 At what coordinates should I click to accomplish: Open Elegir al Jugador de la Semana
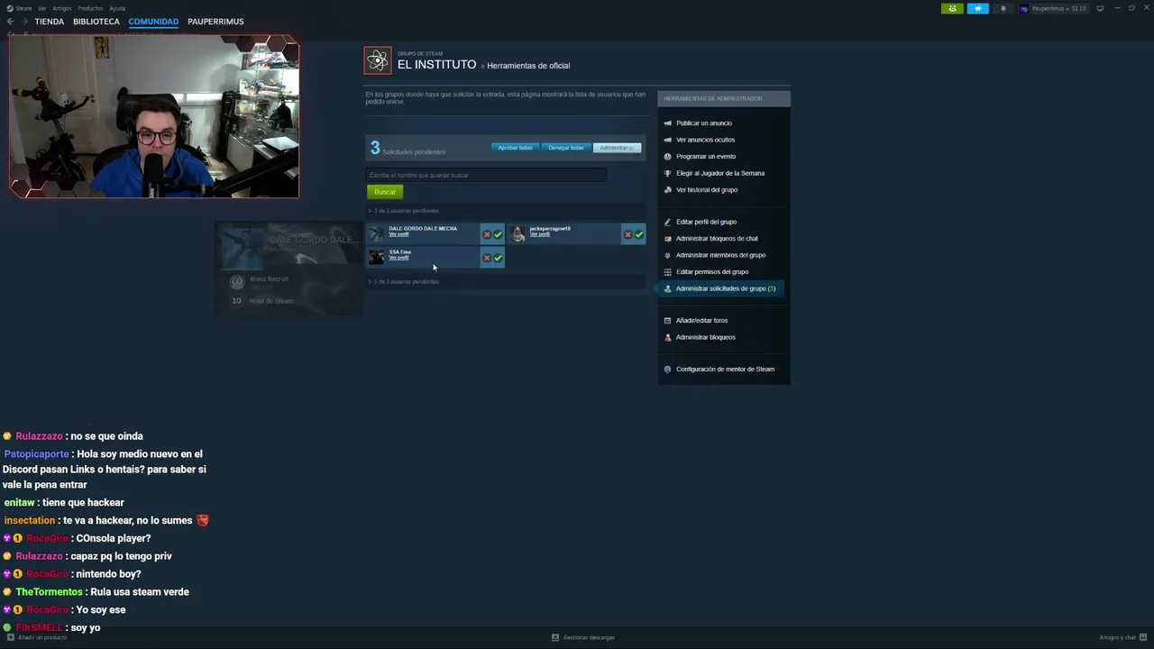[720, 173]
